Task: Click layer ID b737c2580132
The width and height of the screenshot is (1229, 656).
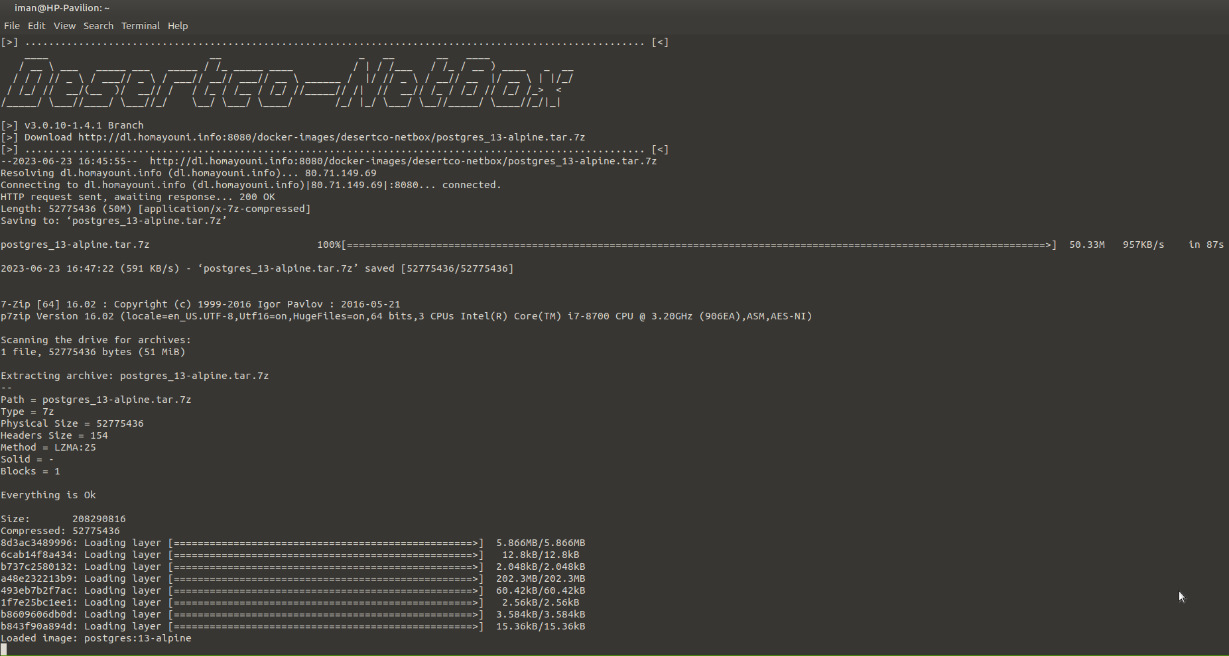Action: click(x=36, y=567)
